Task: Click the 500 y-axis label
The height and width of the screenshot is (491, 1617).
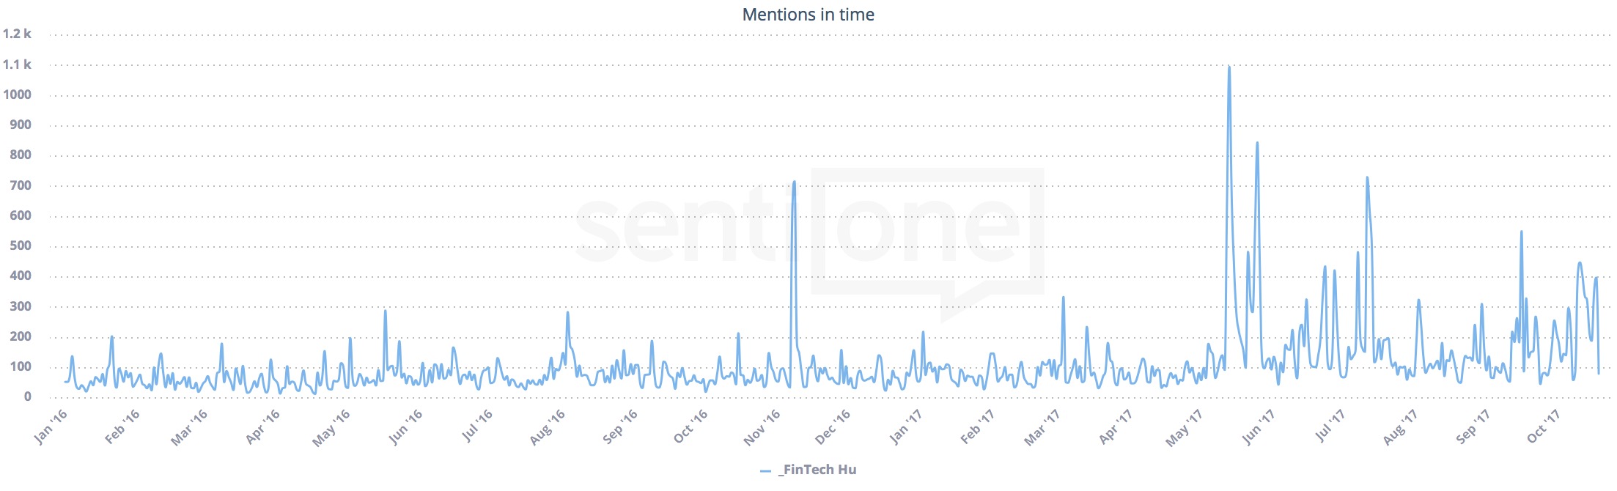Action: click(20, 245)
